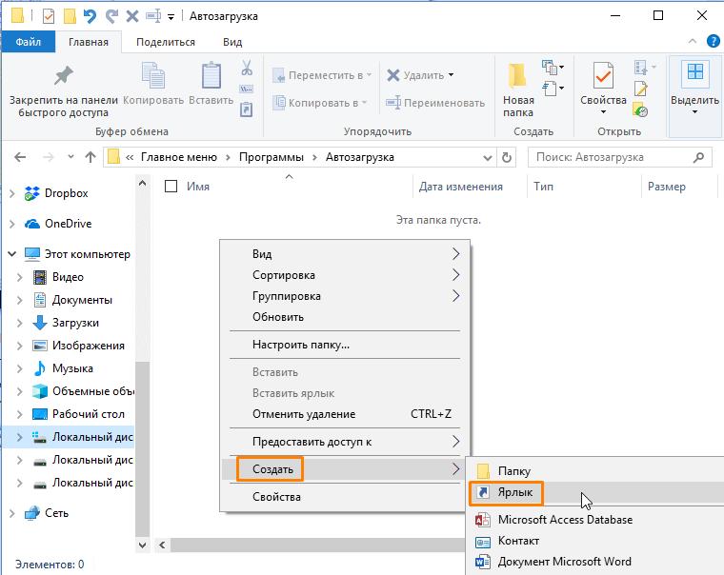Collapse the ribbon with chevron
Viewport: 724px width, 575px height.
[x=693, y=41]
